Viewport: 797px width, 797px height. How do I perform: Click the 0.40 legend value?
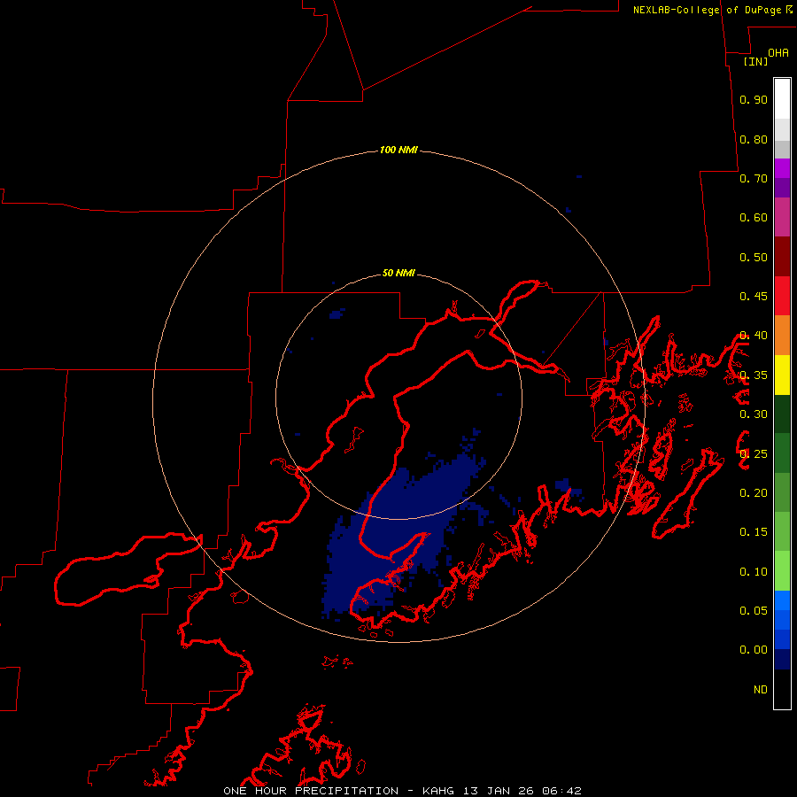[x=754, y=336]
